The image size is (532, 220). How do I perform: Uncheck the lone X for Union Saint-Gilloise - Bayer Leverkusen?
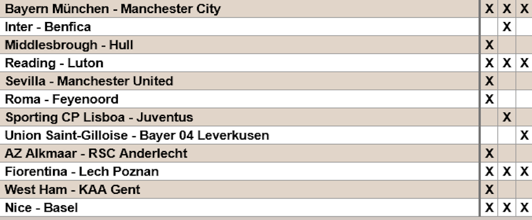click(x=524, y=135)
